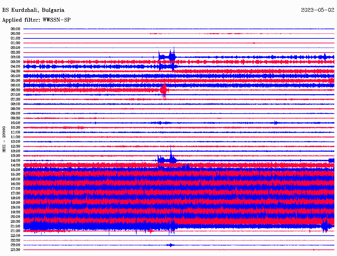Image resolution: width=337 pixels, height=256 pixels.
Task: Click the date '2023-05-02'
Action: click(318, 10)
